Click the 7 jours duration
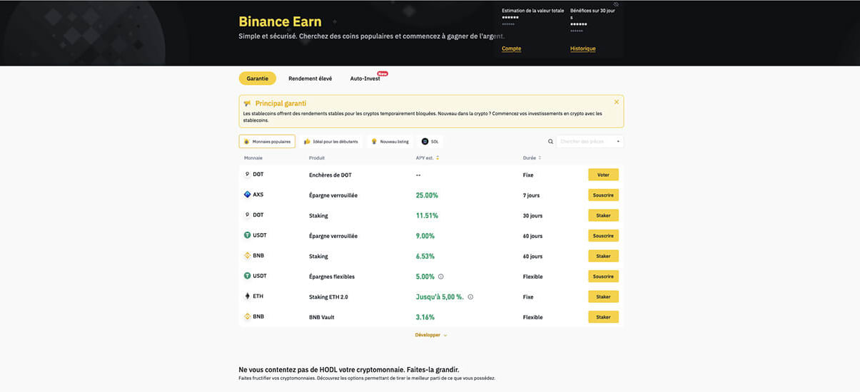This screenshot has height=392, width=860. pos(532,195)
